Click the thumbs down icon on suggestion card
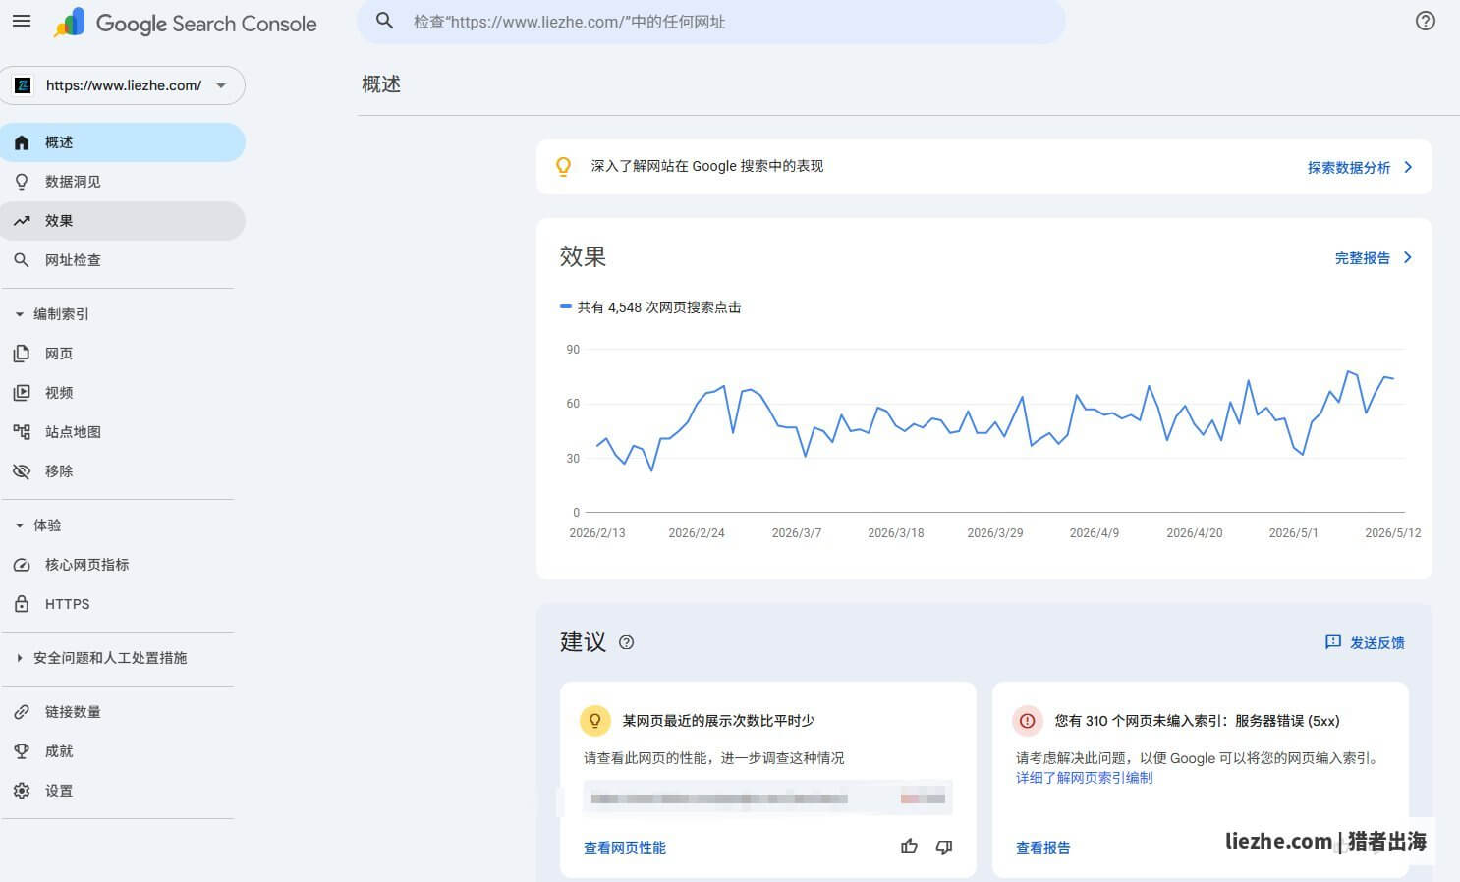The height and width of the screenshot is (882, 1460). pyautogui.click(x=944, y=847)
